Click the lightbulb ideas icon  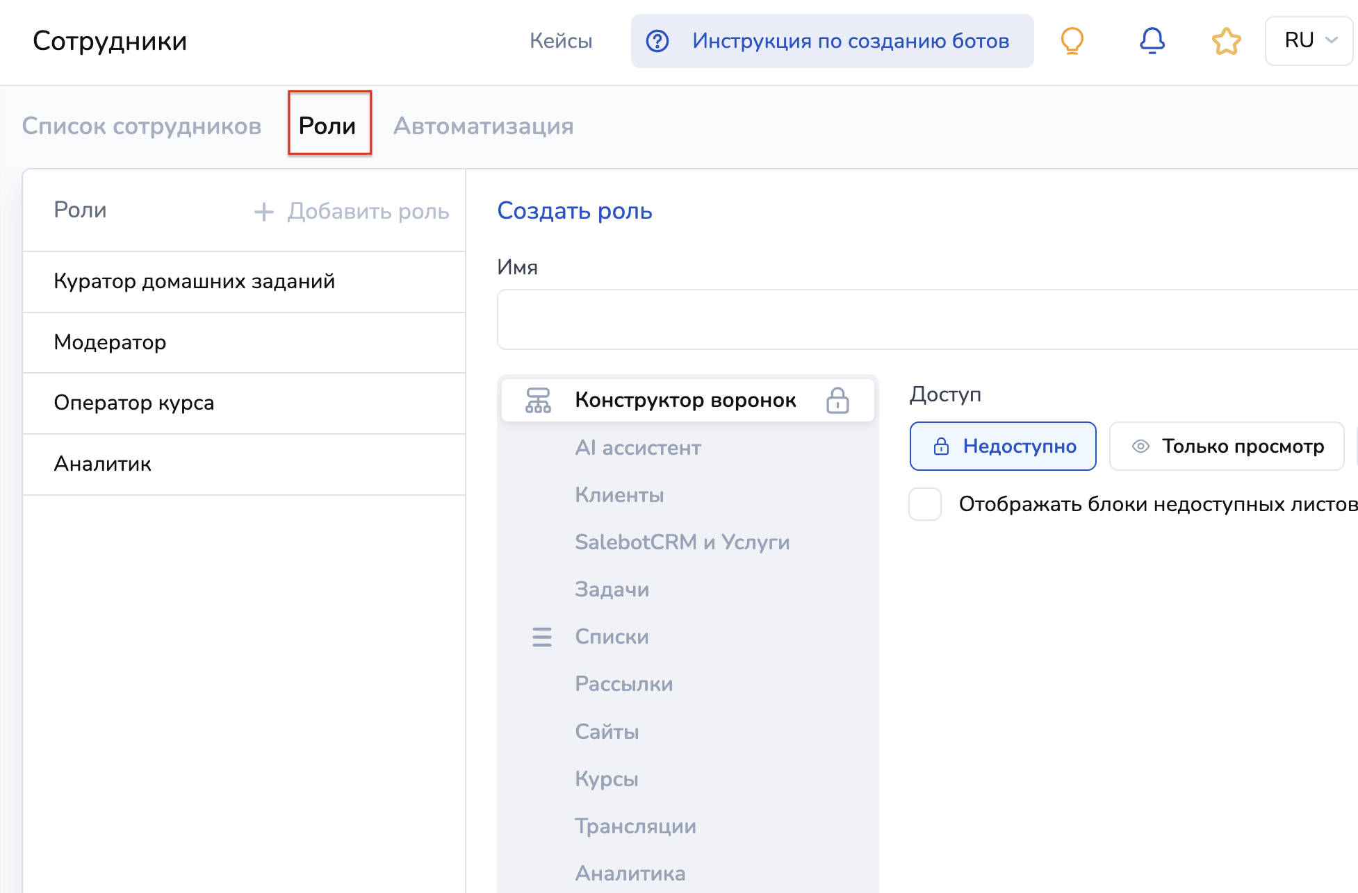point(1072,41)
